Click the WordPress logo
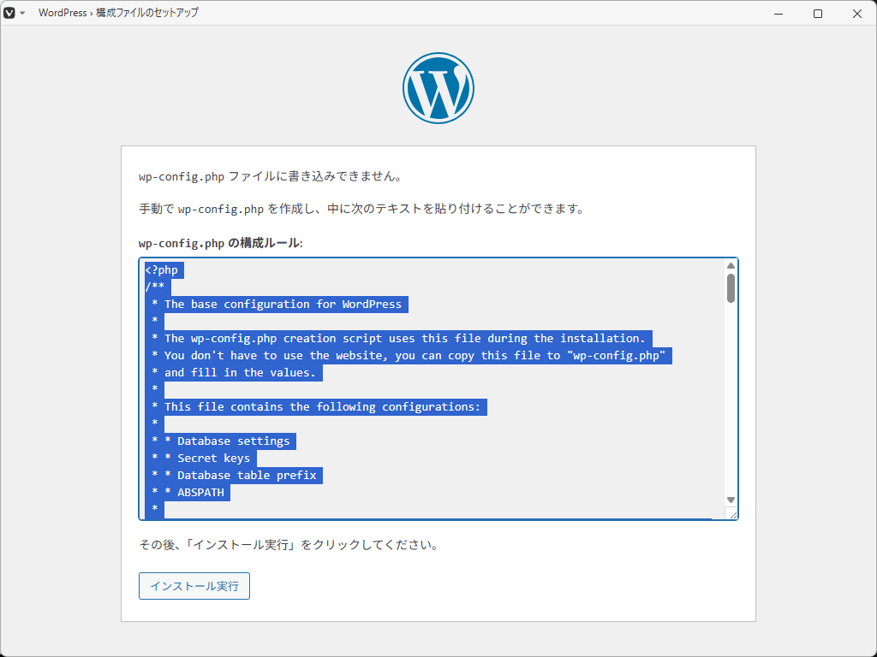 click(438, 88)
